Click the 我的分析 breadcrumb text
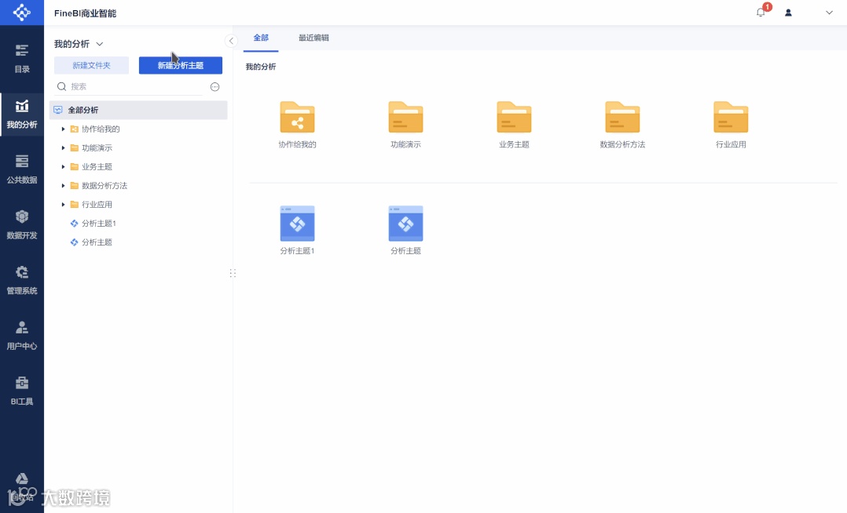This screenshot has width=847, height=513. coord(261,67)
